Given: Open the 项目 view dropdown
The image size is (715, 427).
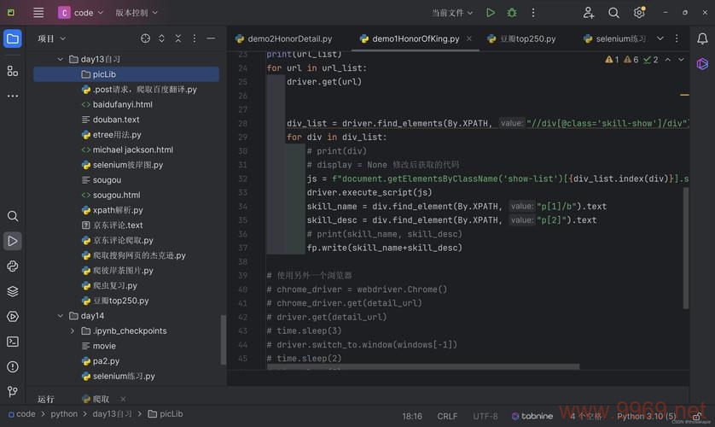Looking at the screenshot, I should click(51, 38).
